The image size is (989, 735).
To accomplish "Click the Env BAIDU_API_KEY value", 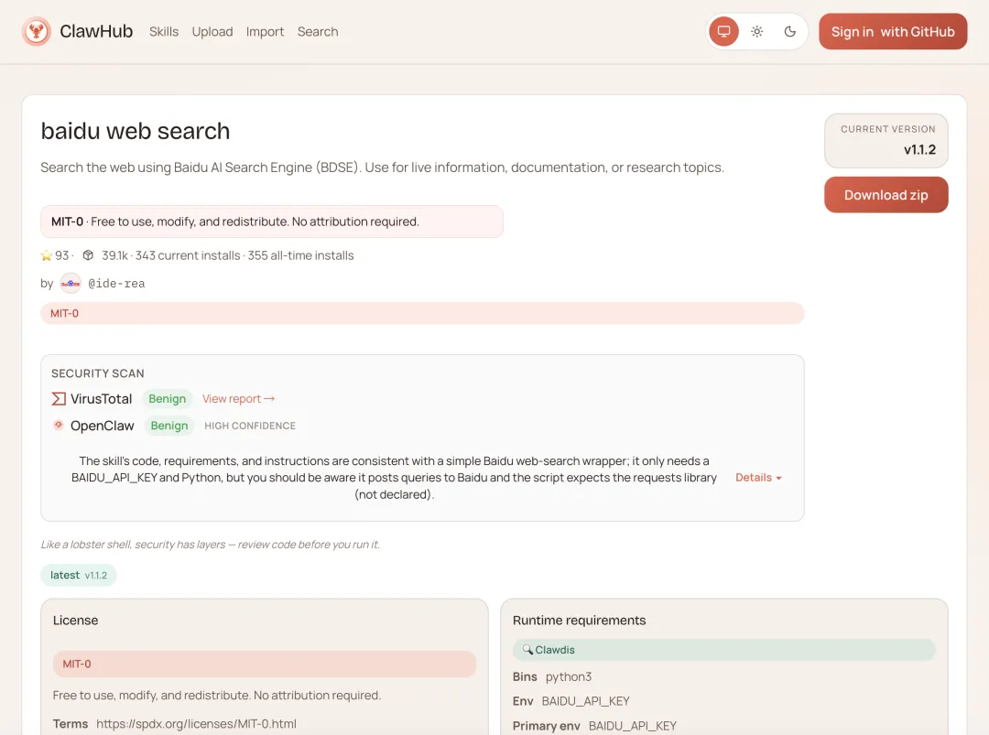I will coord(585,701).
